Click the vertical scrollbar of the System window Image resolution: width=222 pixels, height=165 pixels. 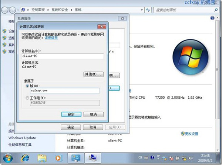click(x=218, y=70)
